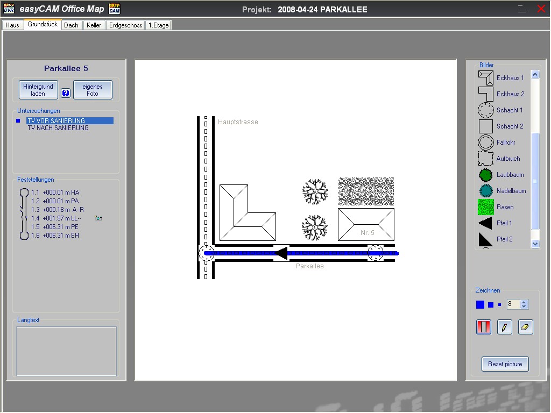Viewport: 551px width, 413px height.
Task: Toggle the red pipe line tool
Action: coord(483,327)
